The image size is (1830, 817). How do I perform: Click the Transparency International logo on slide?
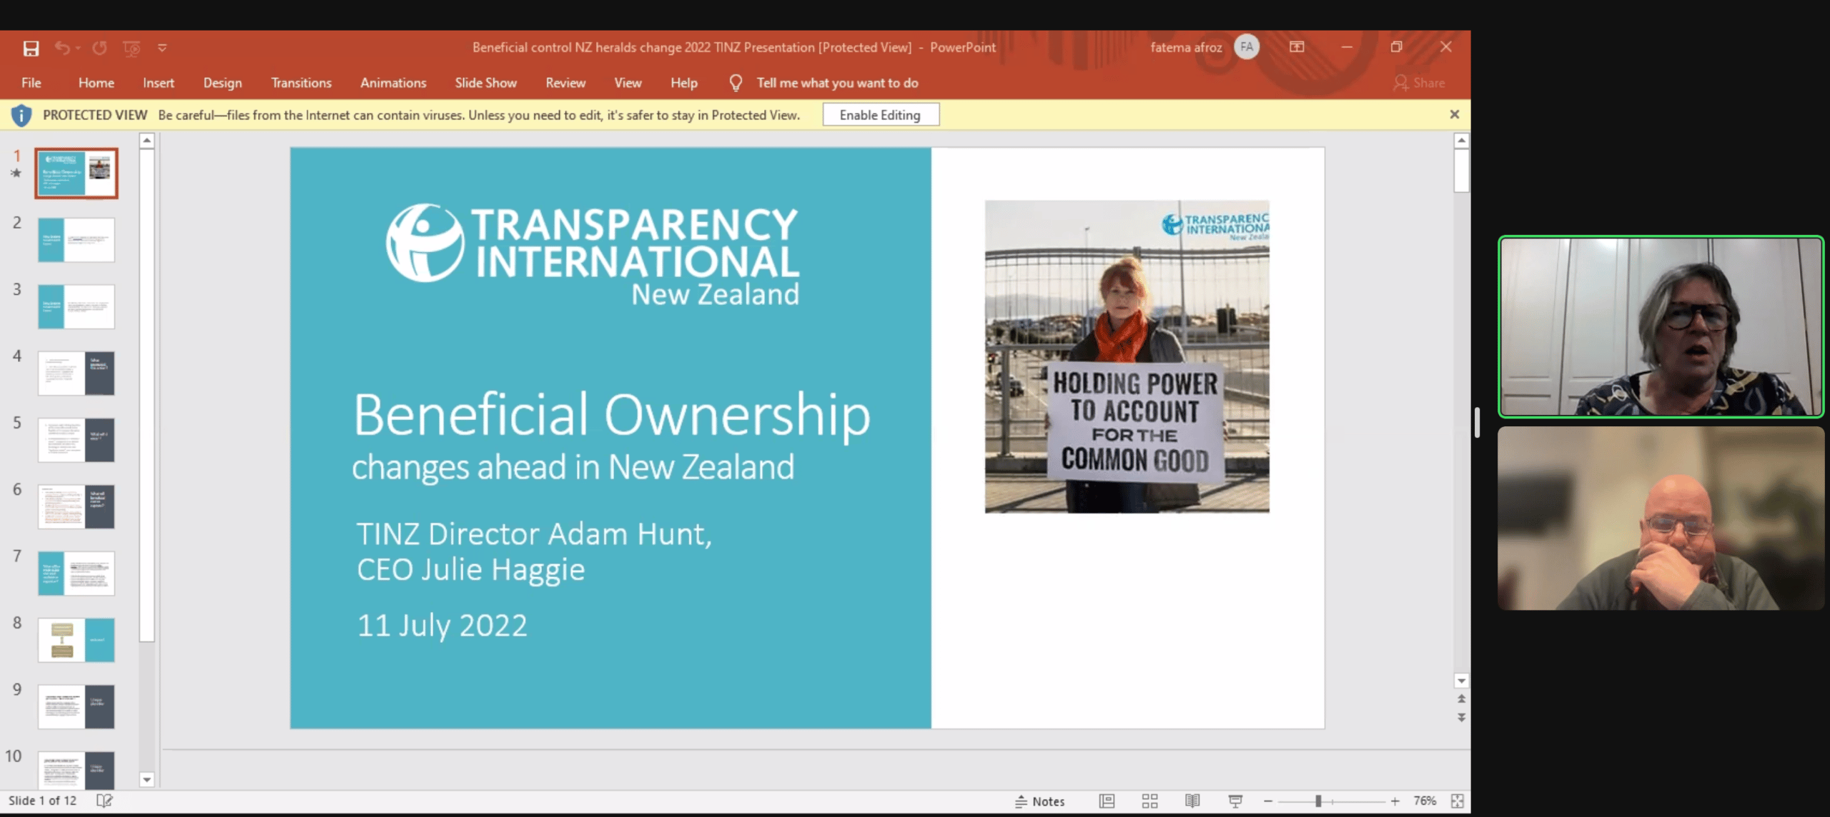[592, 255]
